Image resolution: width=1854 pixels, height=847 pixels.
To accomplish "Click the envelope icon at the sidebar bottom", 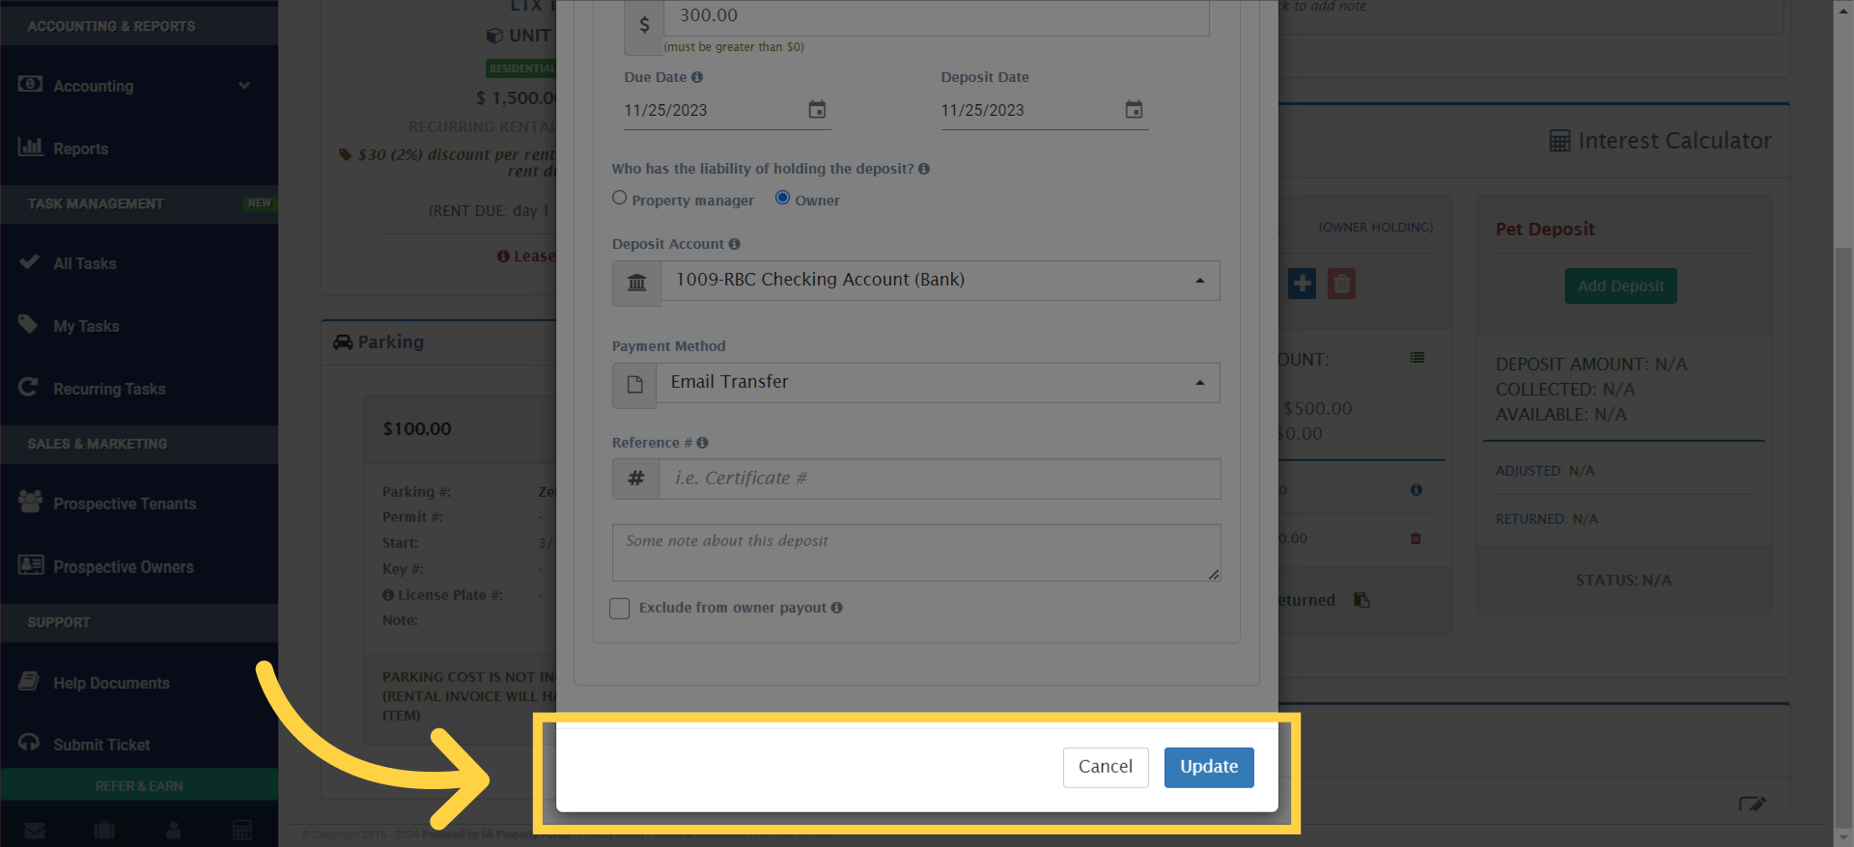I will pos(35,830).
